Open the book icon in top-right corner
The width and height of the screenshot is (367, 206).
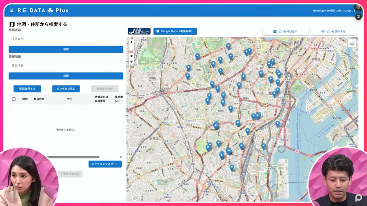pyautogui.click(x=358, y=17)
